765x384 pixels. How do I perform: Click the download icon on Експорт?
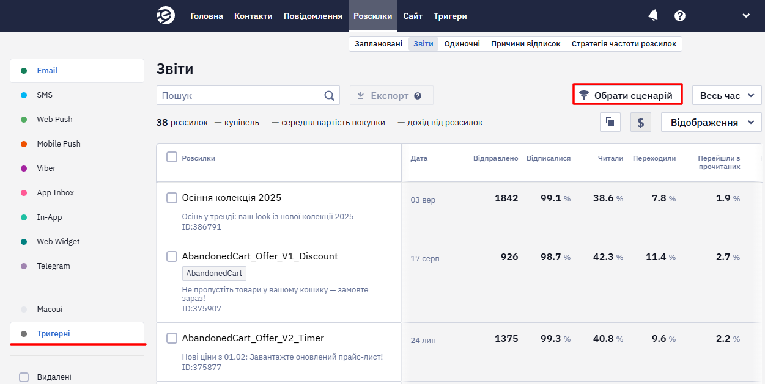[x=361, y=95]
